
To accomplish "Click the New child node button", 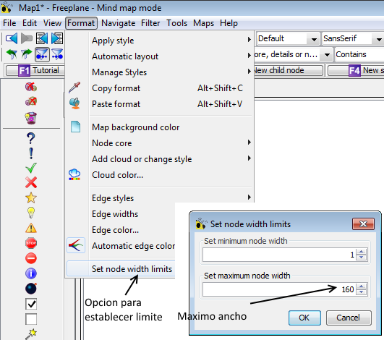I will coord(289,71).
